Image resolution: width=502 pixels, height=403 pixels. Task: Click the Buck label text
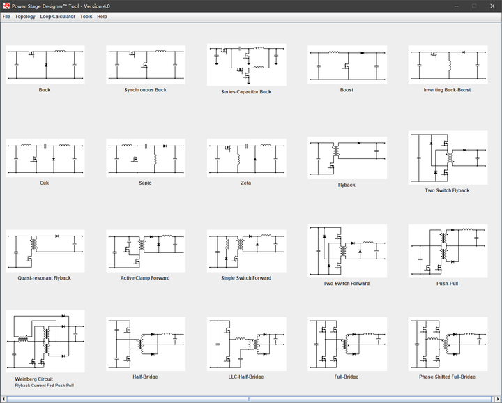click(x=45, y=90)
